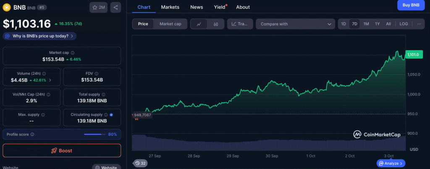
Task: Click the Analyze button
Action: 391,163
